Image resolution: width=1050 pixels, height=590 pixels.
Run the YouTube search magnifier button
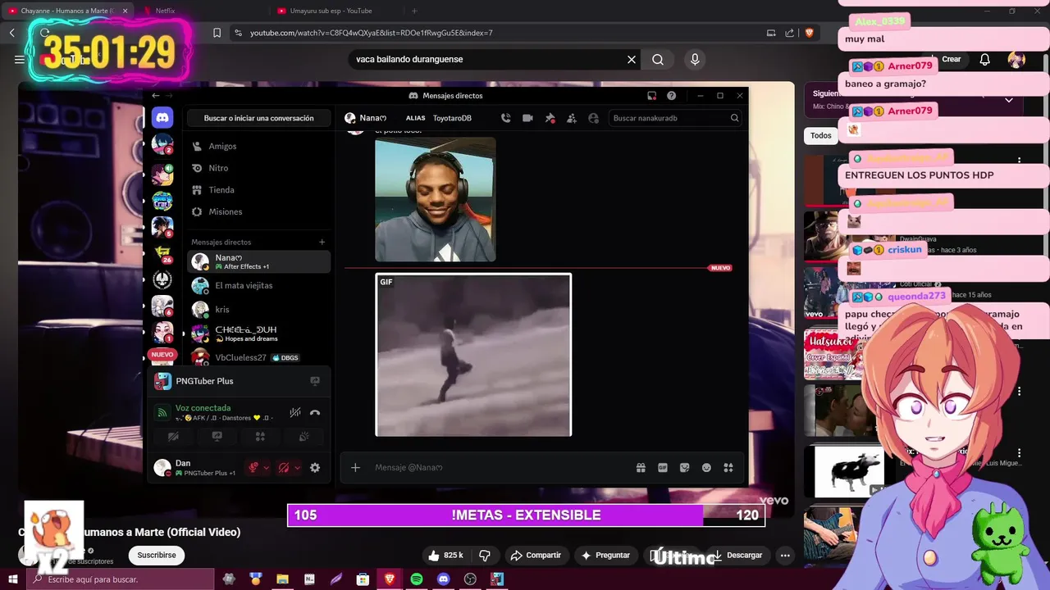coord(658,59)
